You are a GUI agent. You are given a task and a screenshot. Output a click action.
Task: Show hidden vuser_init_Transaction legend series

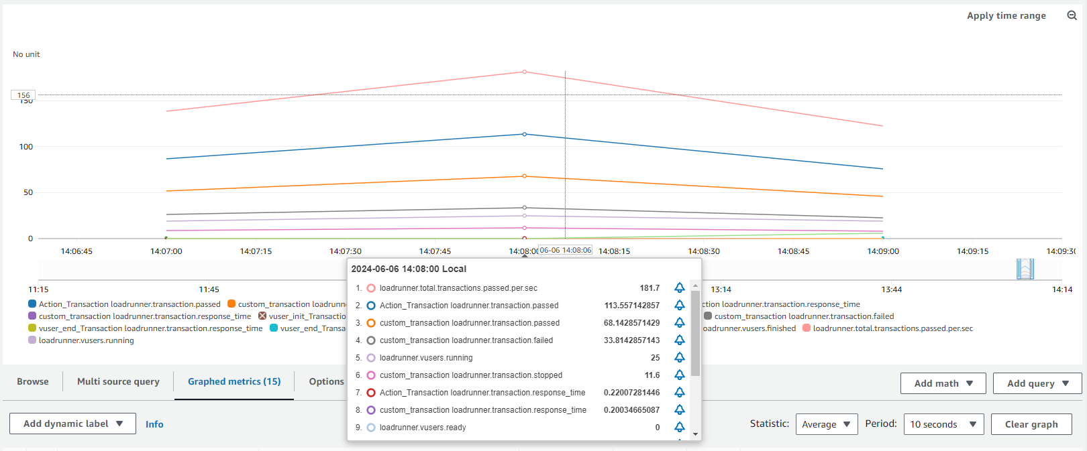(x=262, y=316)
